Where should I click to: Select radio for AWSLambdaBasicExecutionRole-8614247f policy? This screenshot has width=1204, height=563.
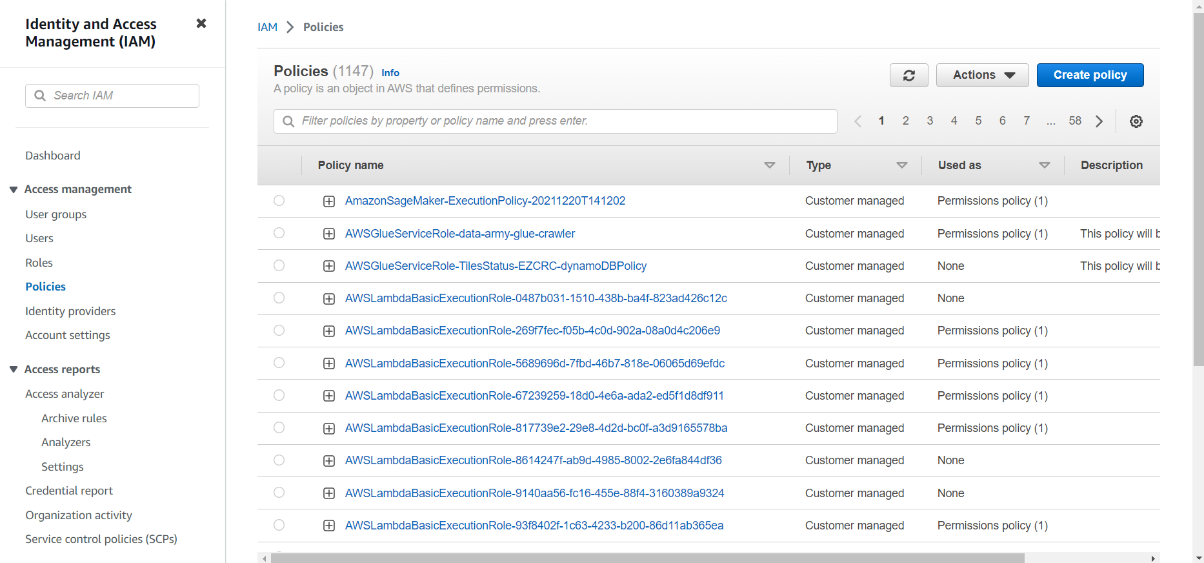click(x=279, y=460)
